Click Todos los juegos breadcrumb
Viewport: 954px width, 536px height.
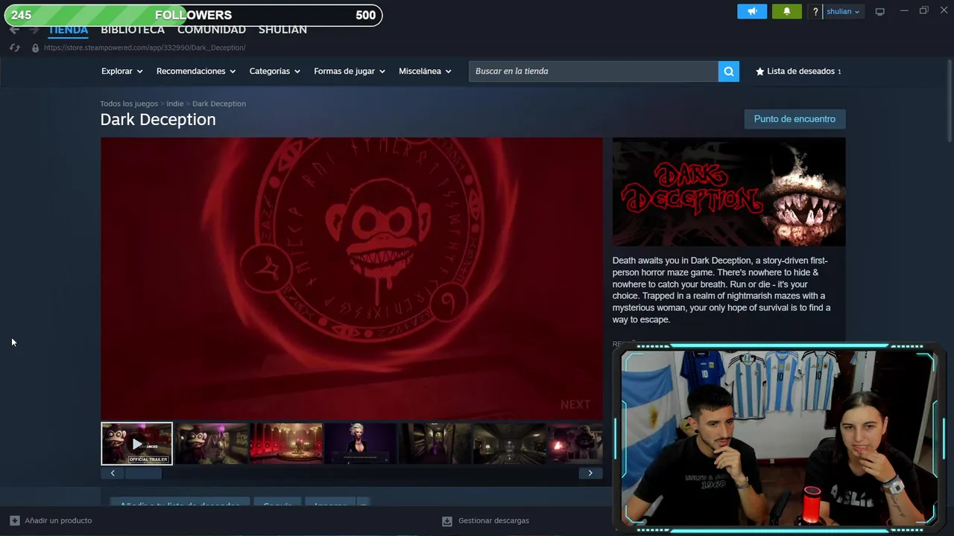129,103
